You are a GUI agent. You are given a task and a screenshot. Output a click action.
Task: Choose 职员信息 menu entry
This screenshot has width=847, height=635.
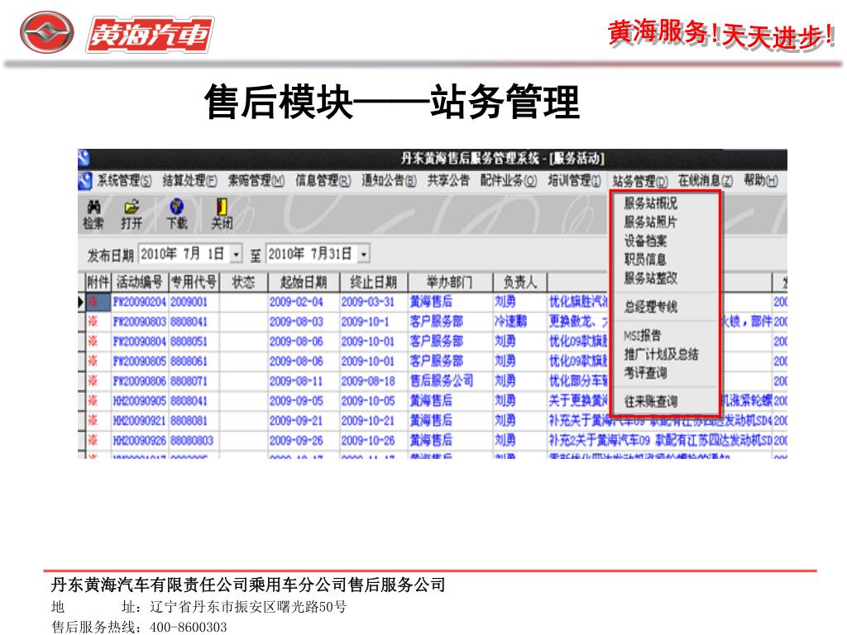coord(645,260)
